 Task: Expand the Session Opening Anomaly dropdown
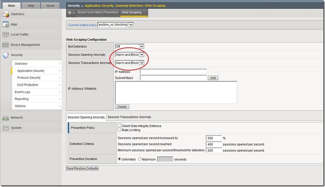point(129,55)
